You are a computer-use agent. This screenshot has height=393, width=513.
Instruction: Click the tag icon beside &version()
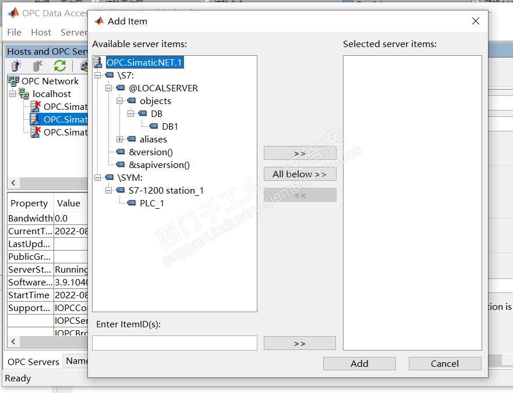coord(121,152)
